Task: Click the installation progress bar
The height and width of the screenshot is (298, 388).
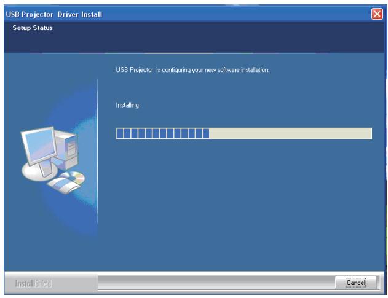Action: pos(243,133)
